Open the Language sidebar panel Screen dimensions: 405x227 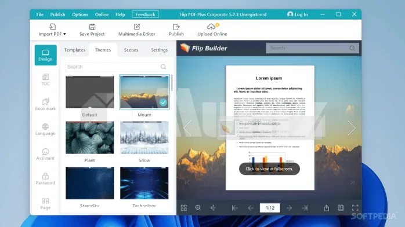(45, 129)
